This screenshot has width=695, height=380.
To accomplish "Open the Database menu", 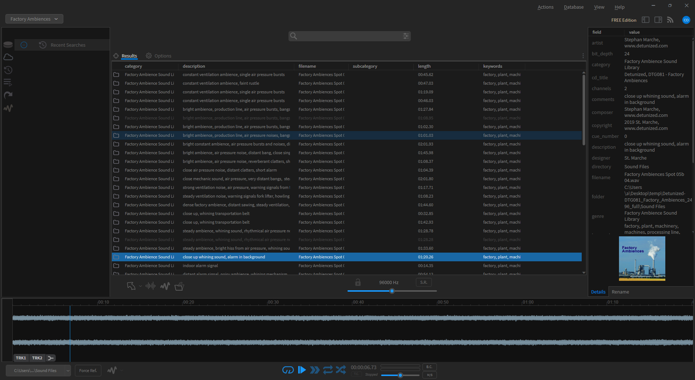I will 573,7.
